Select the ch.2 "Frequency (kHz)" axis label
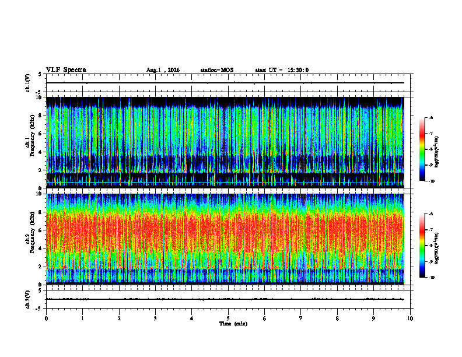Viewport: 462px width, 357px height. click(32, 232)
